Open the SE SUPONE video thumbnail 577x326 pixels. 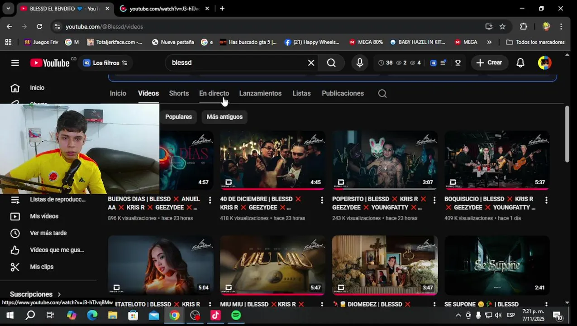[x=497, y=265]
